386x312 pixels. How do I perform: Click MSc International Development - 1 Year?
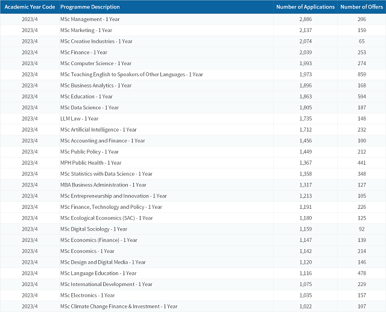pyautogui.click(x=106, y=284)
